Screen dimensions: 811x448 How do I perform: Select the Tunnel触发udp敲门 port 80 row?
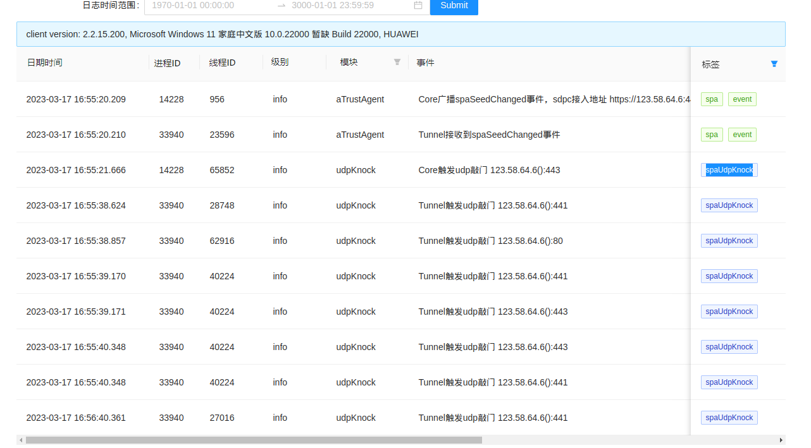[490, 241]
